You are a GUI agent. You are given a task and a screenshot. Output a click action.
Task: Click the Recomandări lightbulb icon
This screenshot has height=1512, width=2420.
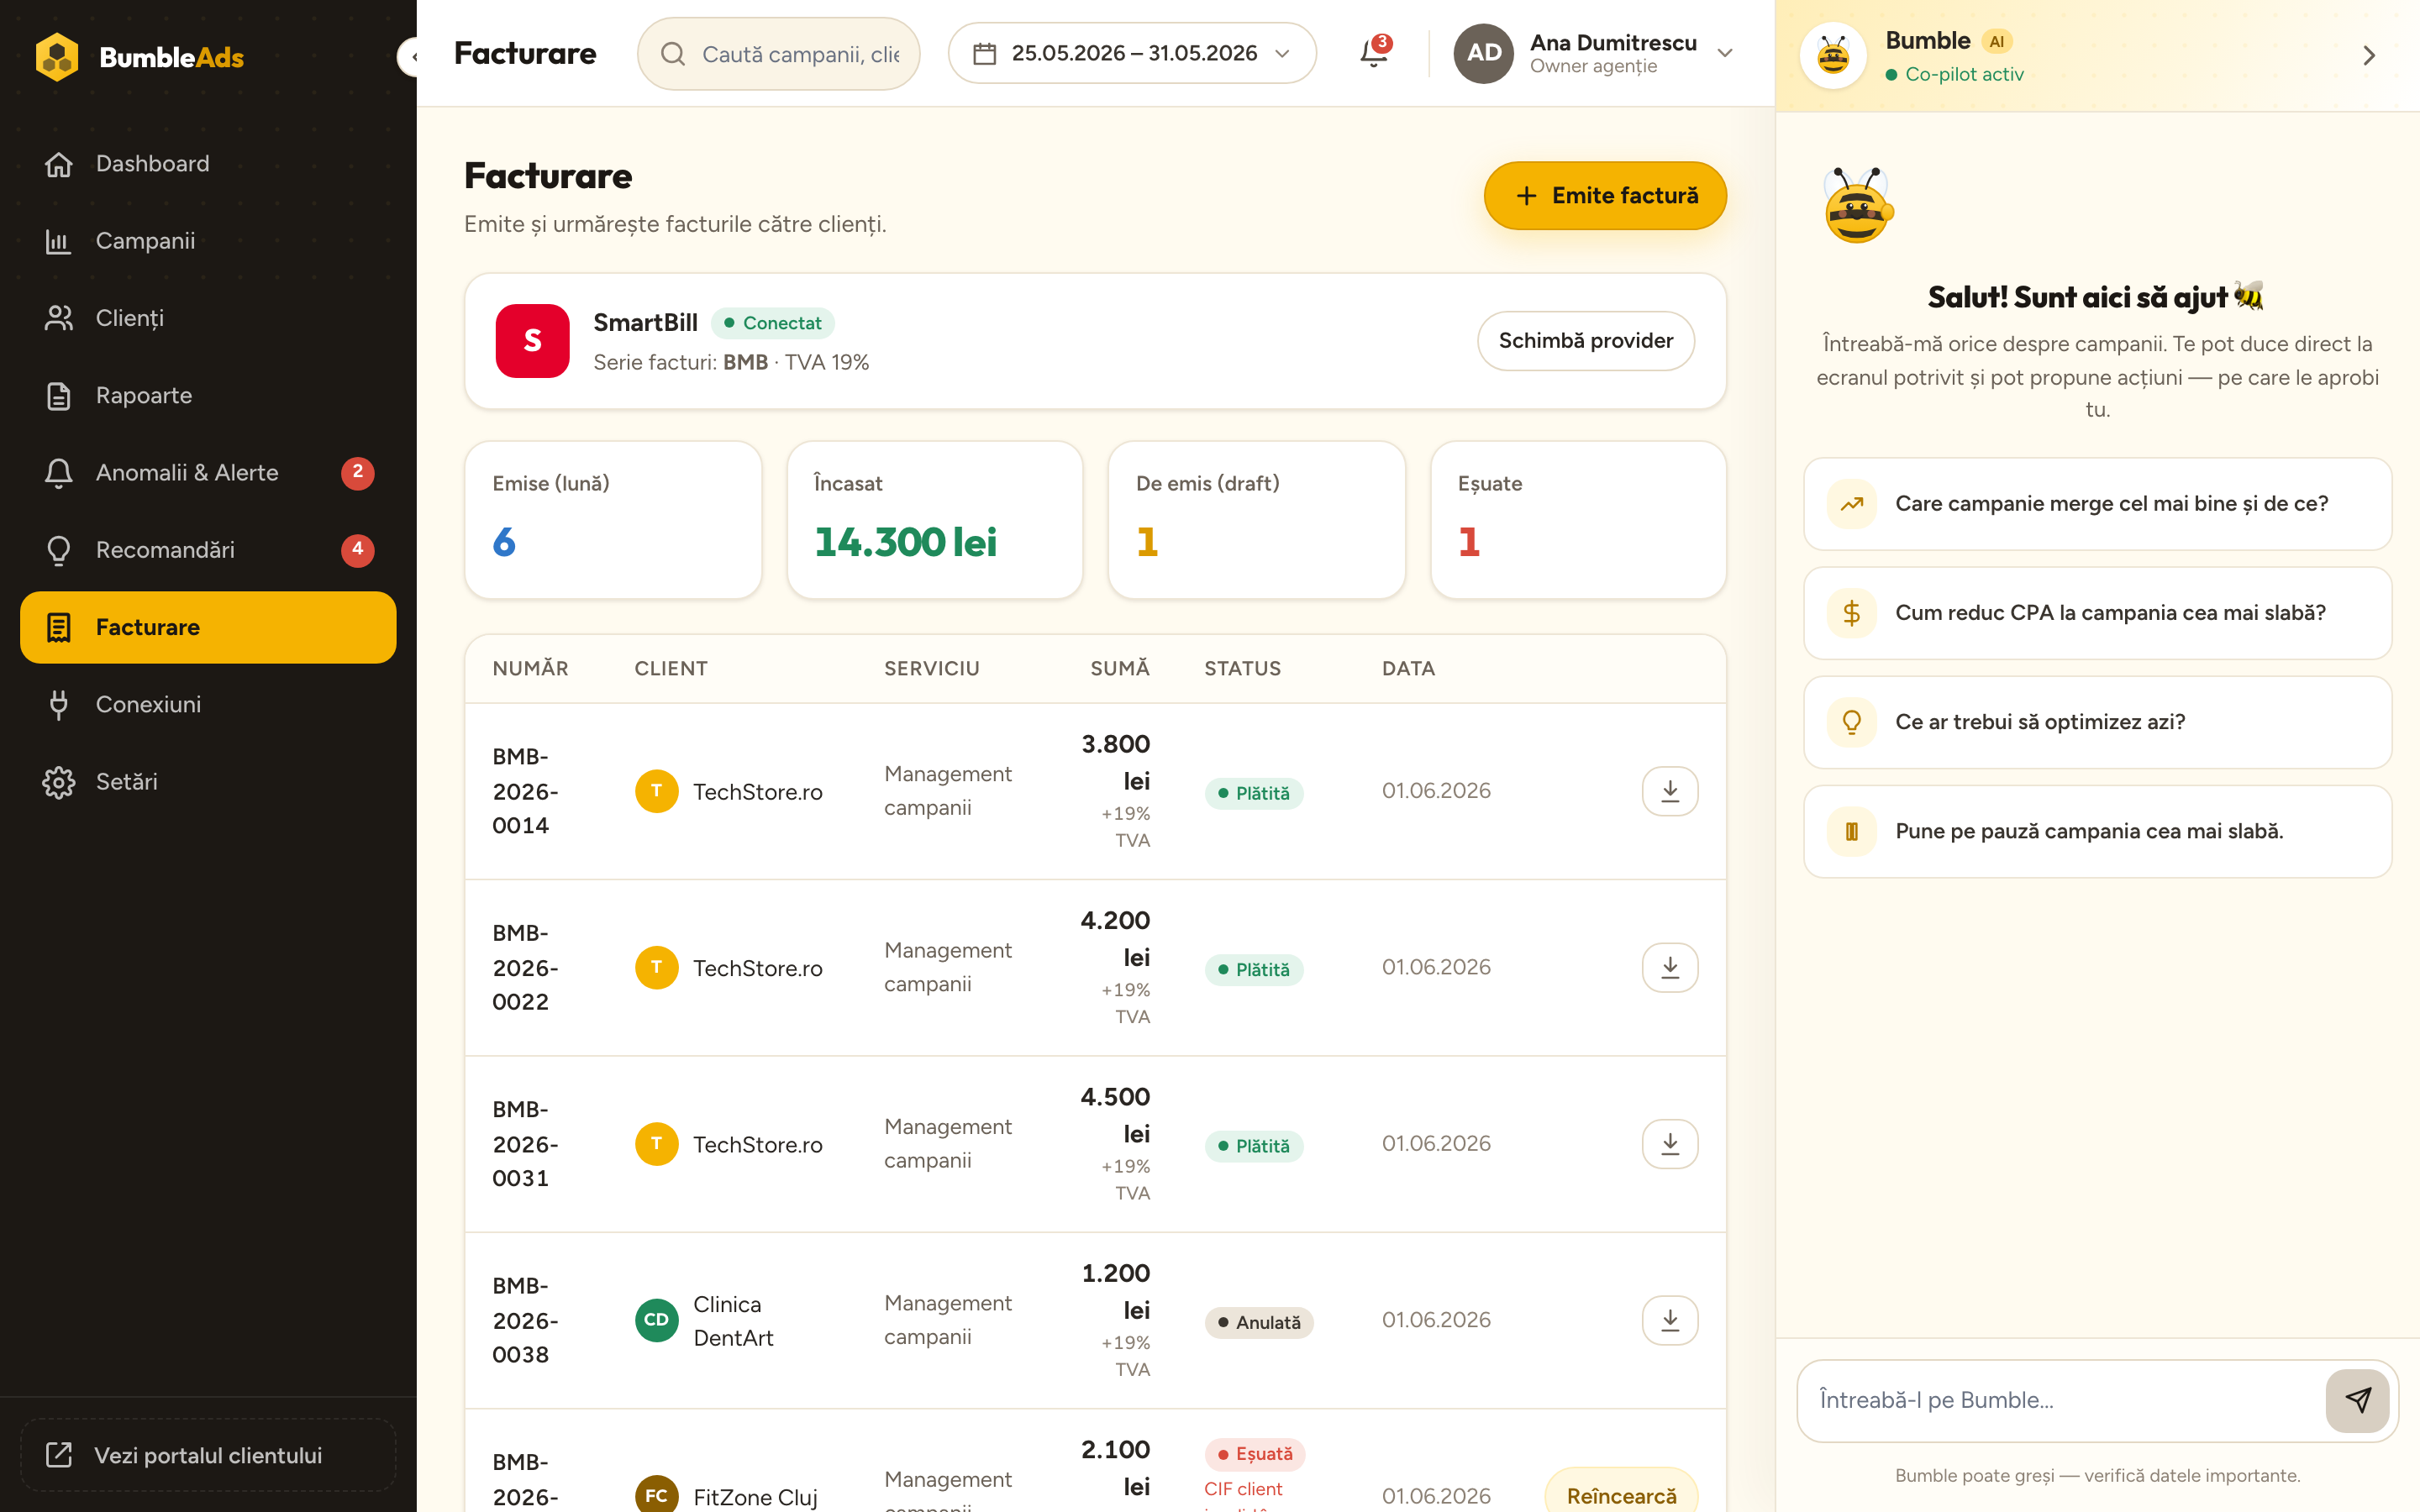(x=59, y=550)
